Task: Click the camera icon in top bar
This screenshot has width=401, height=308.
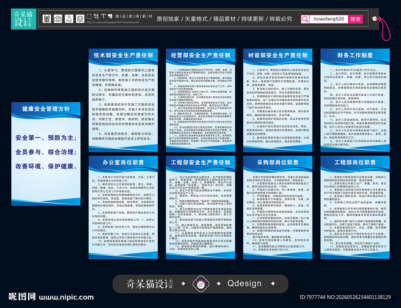Action: (x=58, y=19)
